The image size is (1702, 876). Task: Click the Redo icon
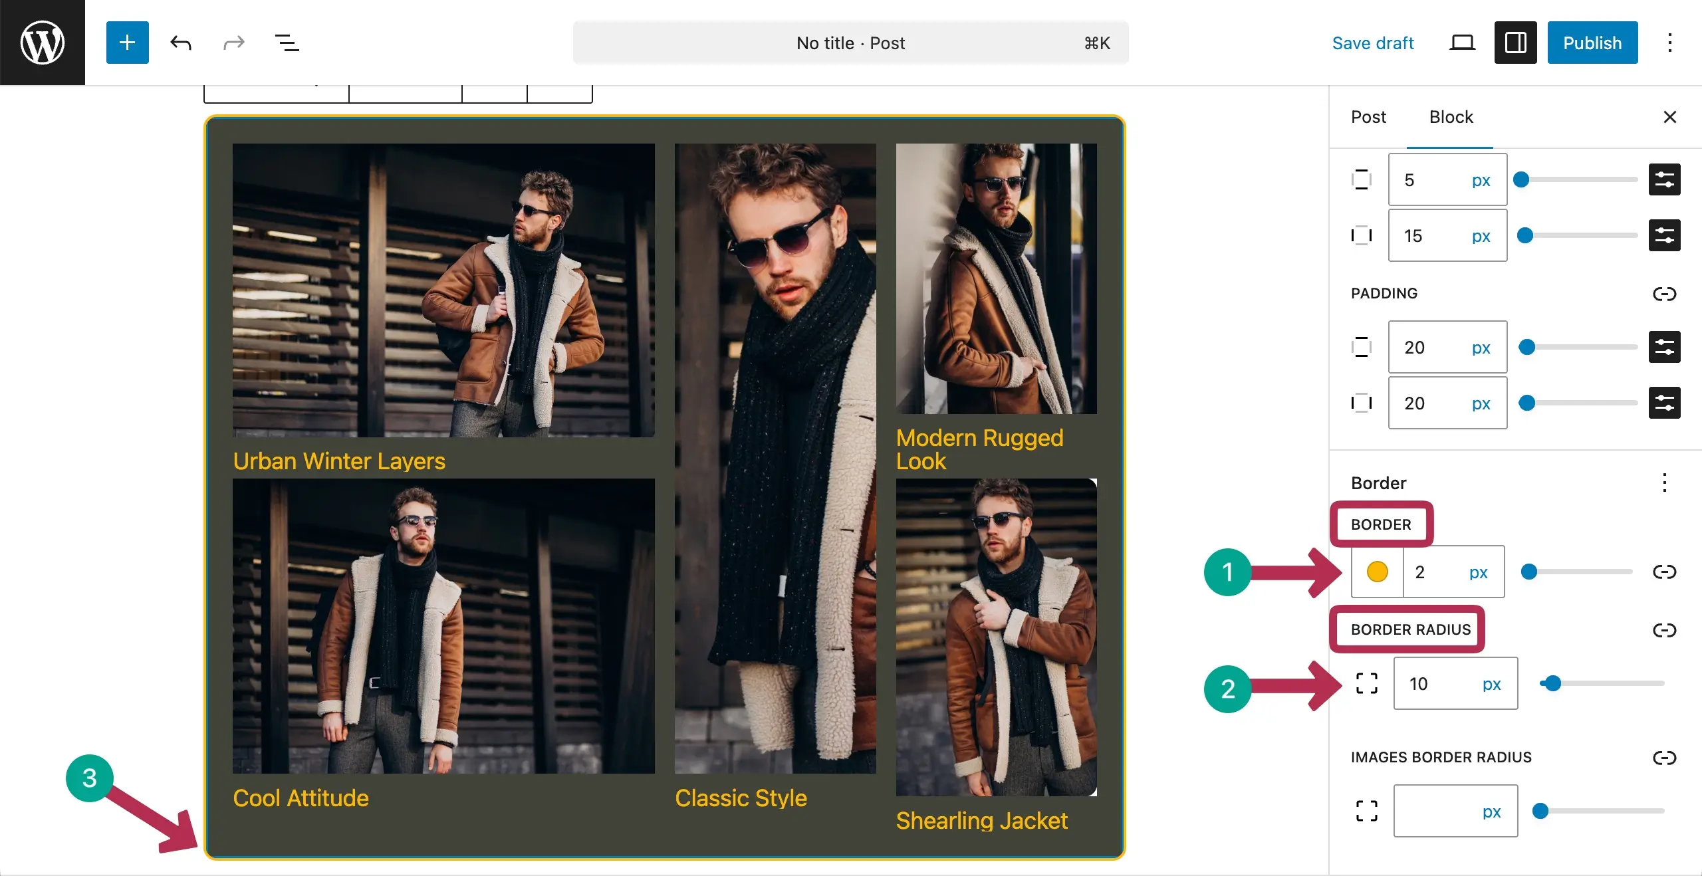pos(233,43)
